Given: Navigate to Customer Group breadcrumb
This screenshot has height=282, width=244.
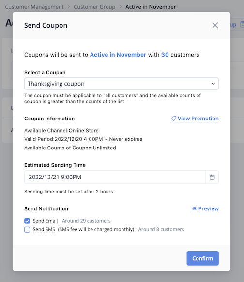Looking at the screenshot, I should [94, 7].
